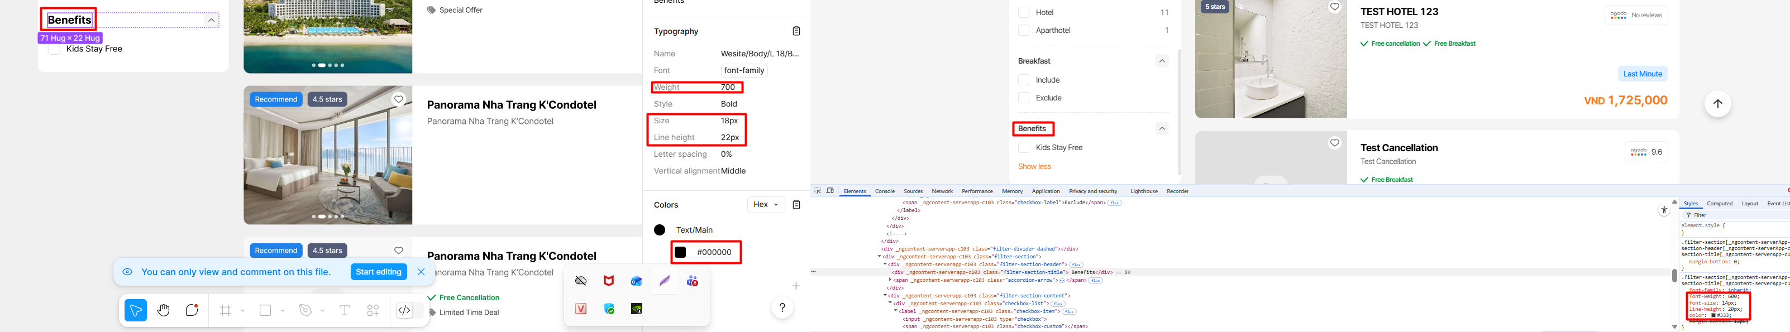This screenshot has height=332, width=1790.
Task: Select the Frame tool in Figma toolbar
Action: coord(226,310)
